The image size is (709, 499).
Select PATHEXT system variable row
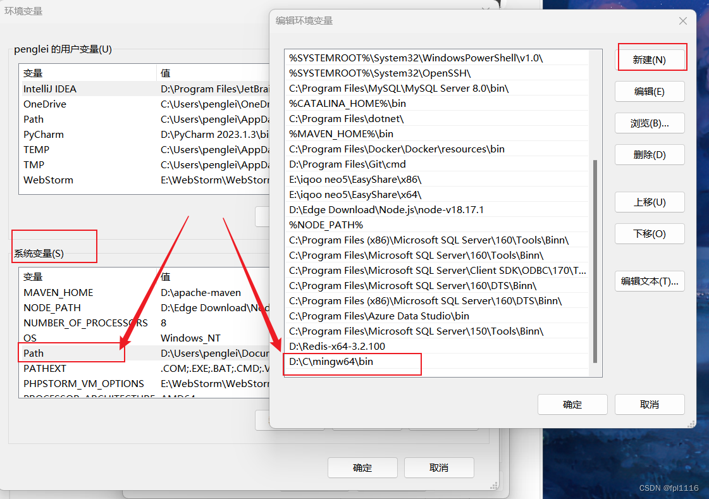pyautogui.click(x=146, y=369)
